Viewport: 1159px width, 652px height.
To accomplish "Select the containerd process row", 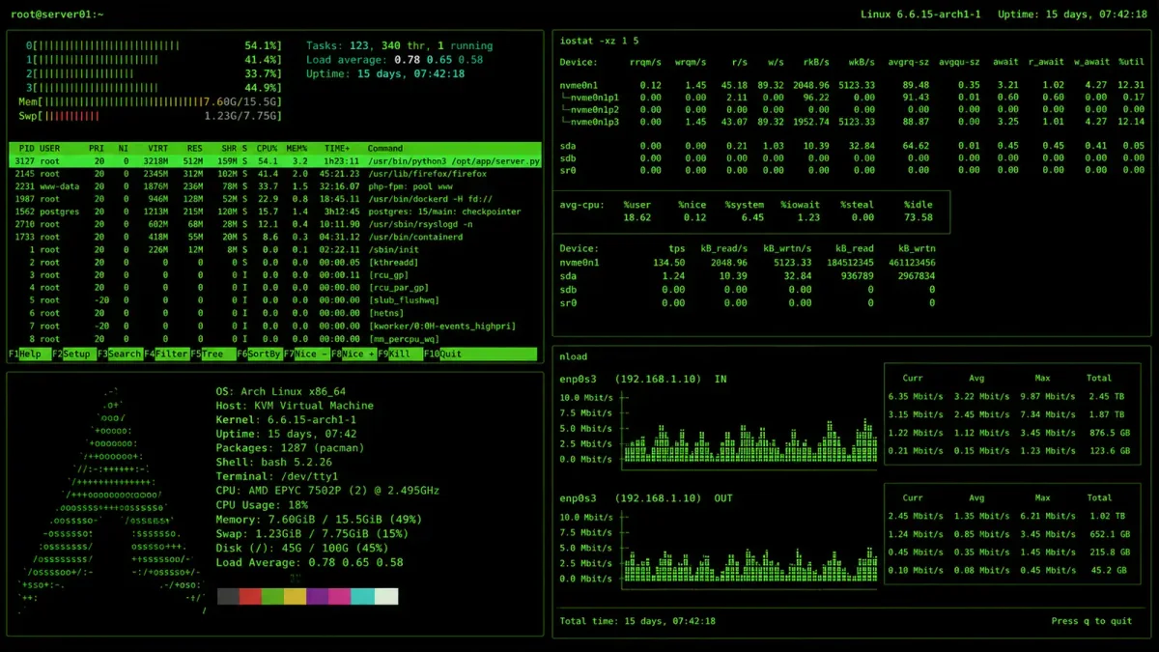I will [275, 237].
